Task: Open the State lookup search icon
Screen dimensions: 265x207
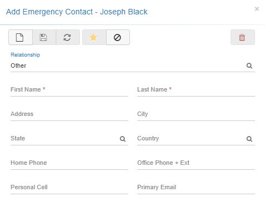Action: click(123, 139)
